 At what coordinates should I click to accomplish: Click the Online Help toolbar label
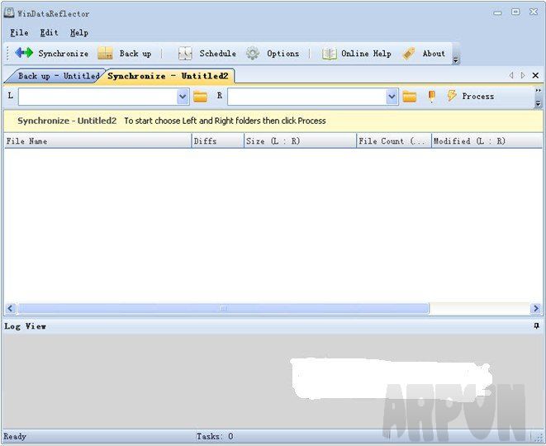366,54
